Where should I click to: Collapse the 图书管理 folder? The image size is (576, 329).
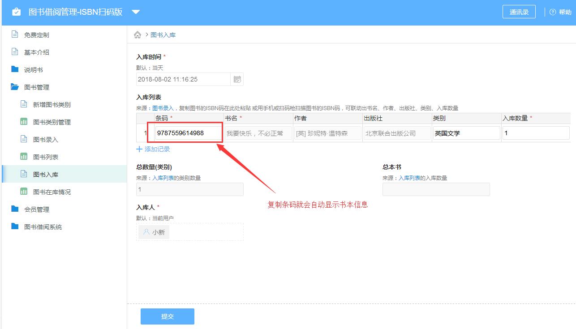point(37,87)
